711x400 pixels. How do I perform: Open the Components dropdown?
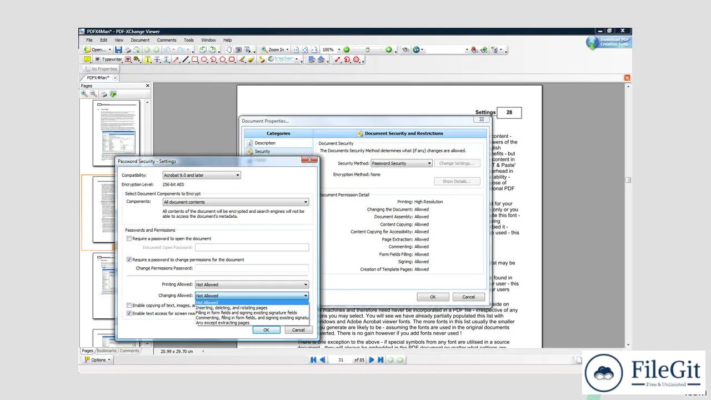(x=236, y=202)
